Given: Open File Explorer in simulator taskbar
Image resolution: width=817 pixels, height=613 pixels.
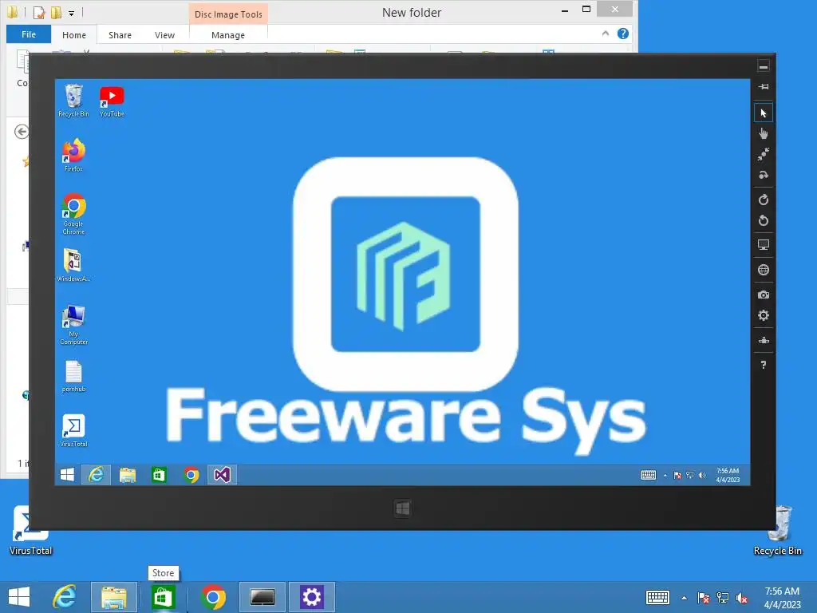Looking at the screenshot, I should [x=128, y=475].
